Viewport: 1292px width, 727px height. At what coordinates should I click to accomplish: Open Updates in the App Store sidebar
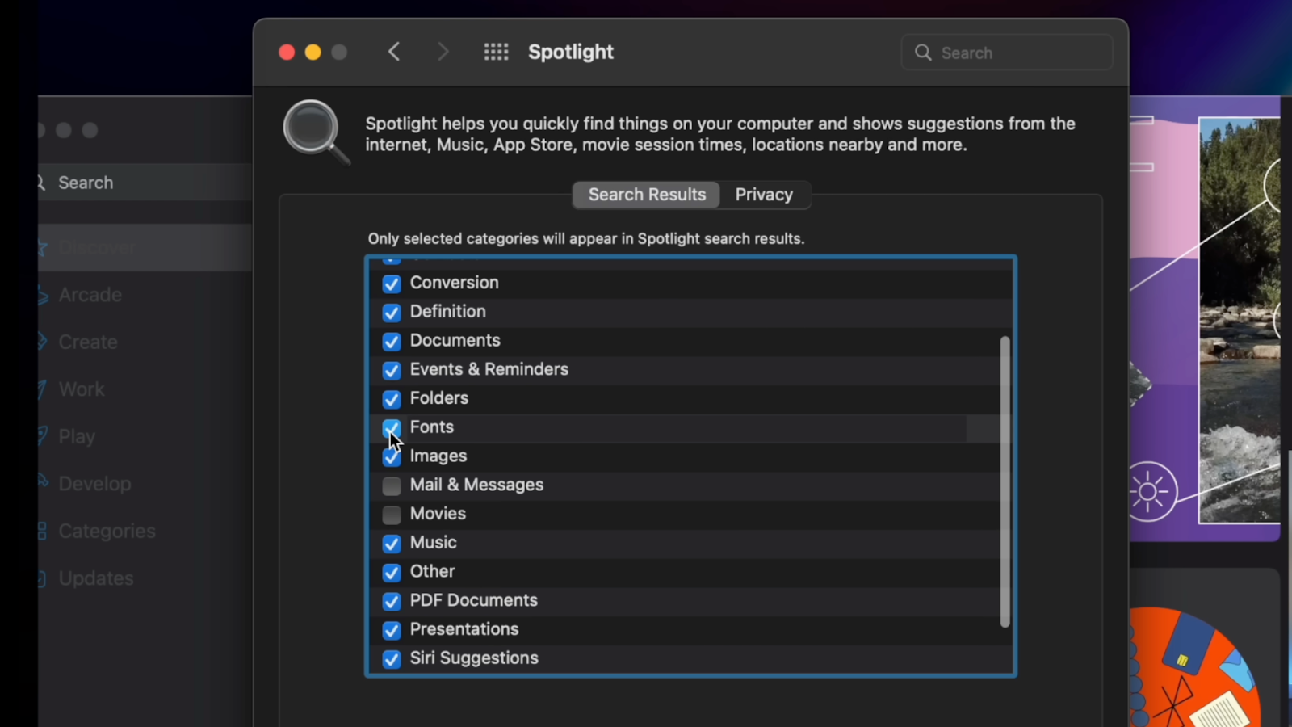tap(95, 578)
